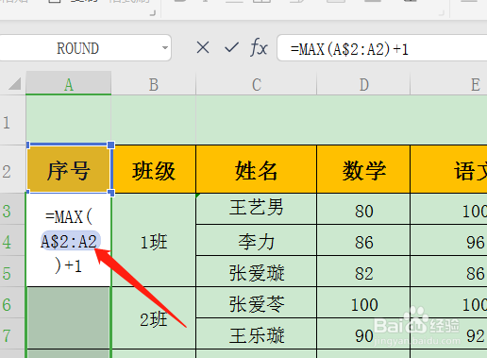Image resolution: width=487 pixels, height=358 pixels.
Task: Click the merged 2班 cell
Action: (154, 317)
